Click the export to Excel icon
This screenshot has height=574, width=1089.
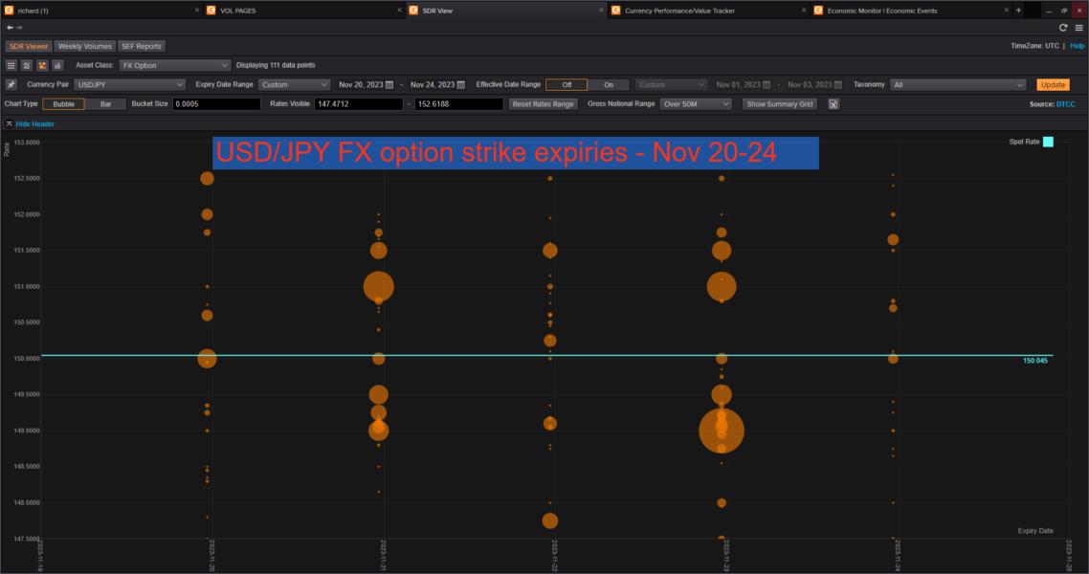(833, 104)
